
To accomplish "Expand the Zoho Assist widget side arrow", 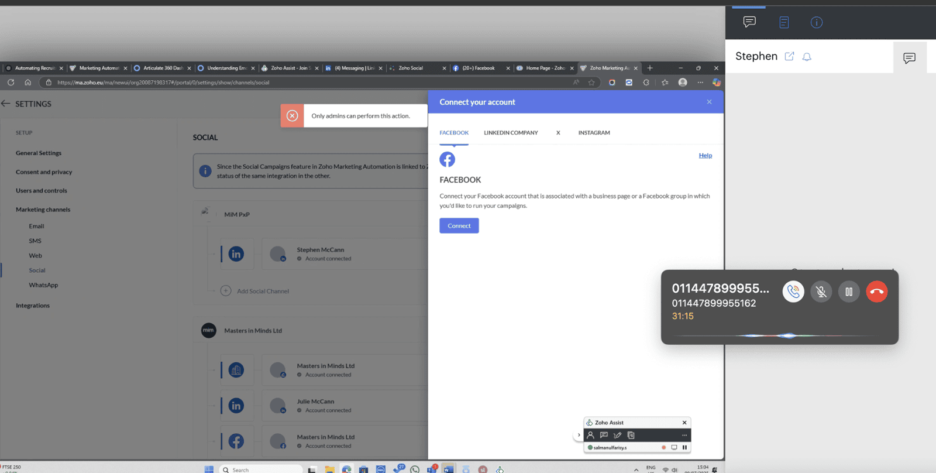I will [579, 435].
